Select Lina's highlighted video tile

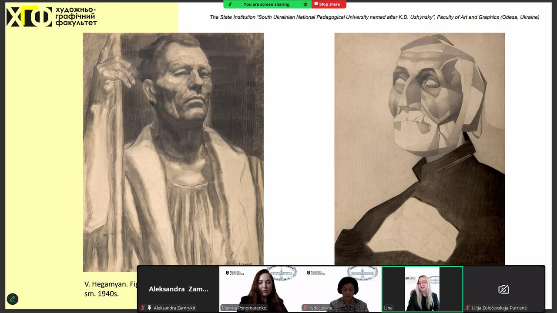click(x=422, y=289)
